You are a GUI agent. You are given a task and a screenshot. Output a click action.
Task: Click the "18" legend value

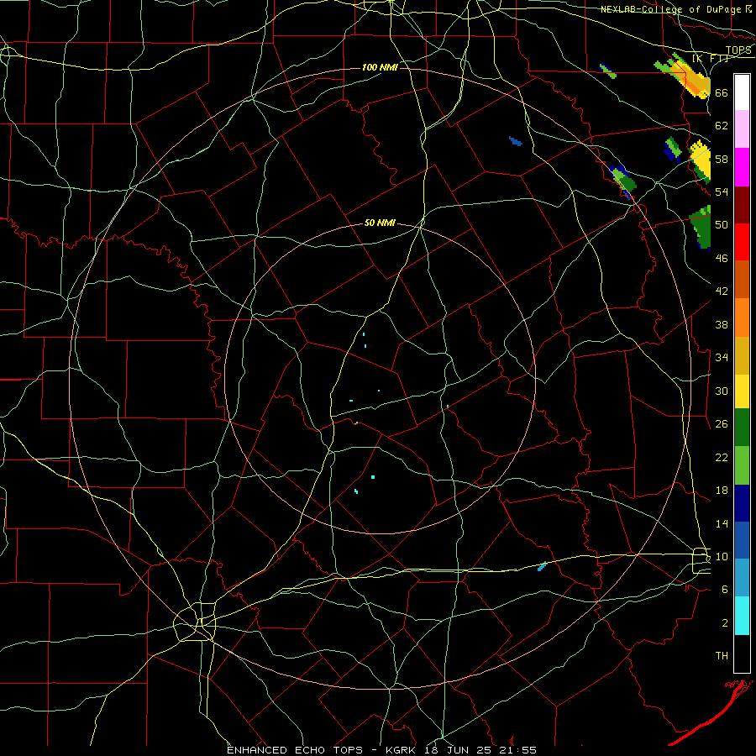coord(722,491)
